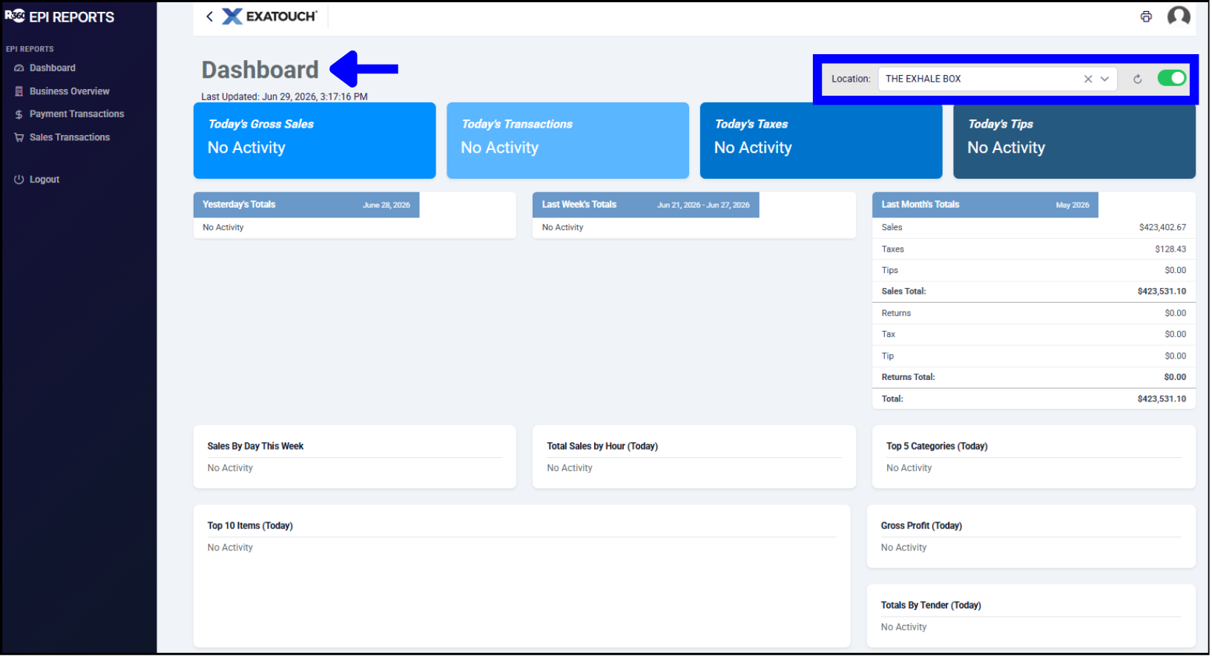Toggle the green auto-refresh switch

[1173, 78]
